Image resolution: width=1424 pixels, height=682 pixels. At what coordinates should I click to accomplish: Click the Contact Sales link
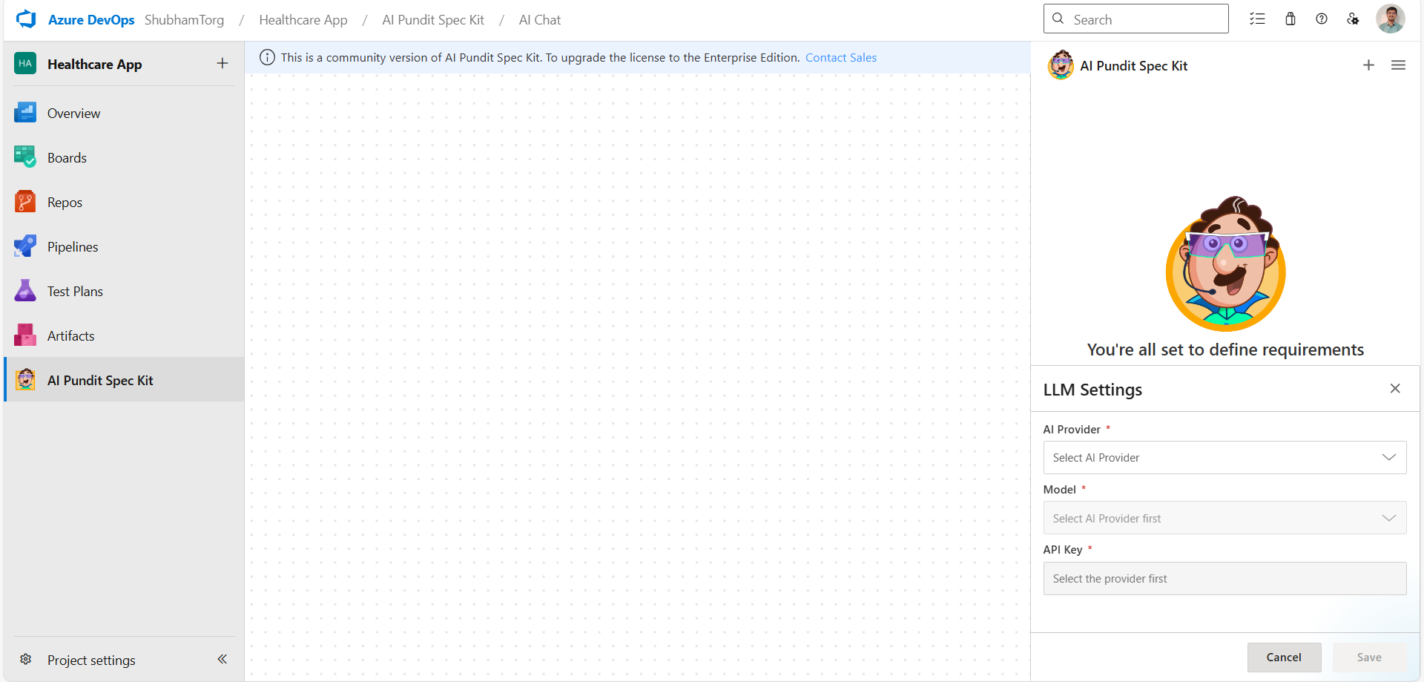pos(840,58)
